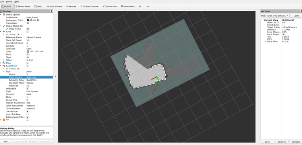Click the Map display icon

point(4,63)
